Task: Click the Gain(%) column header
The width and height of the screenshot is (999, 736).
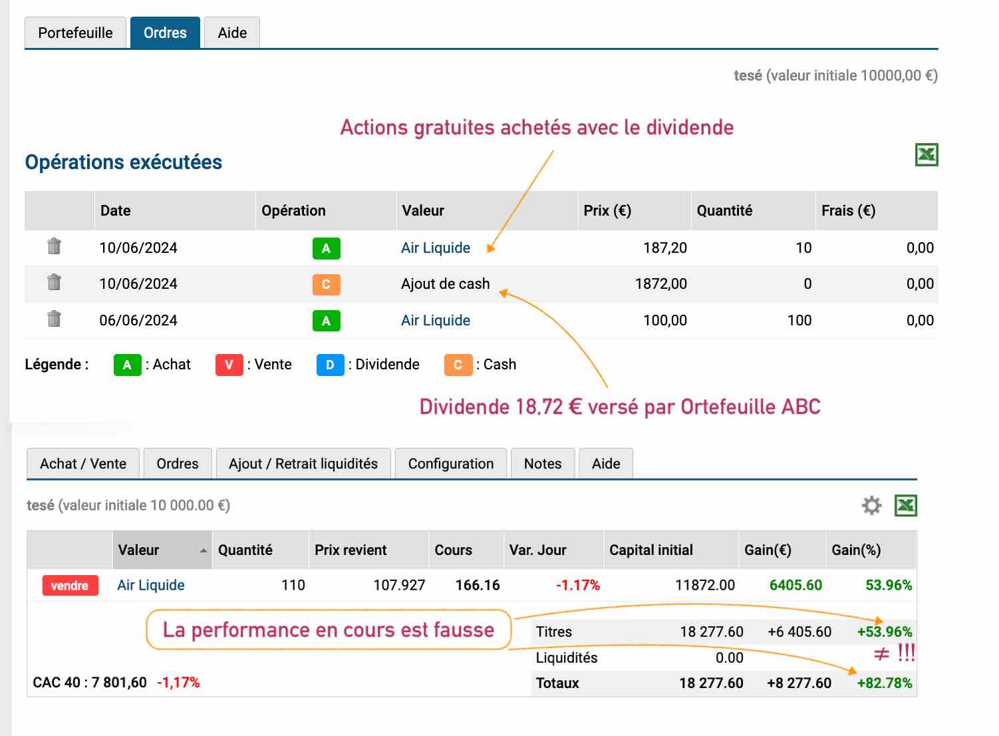Action: (856, 550)
